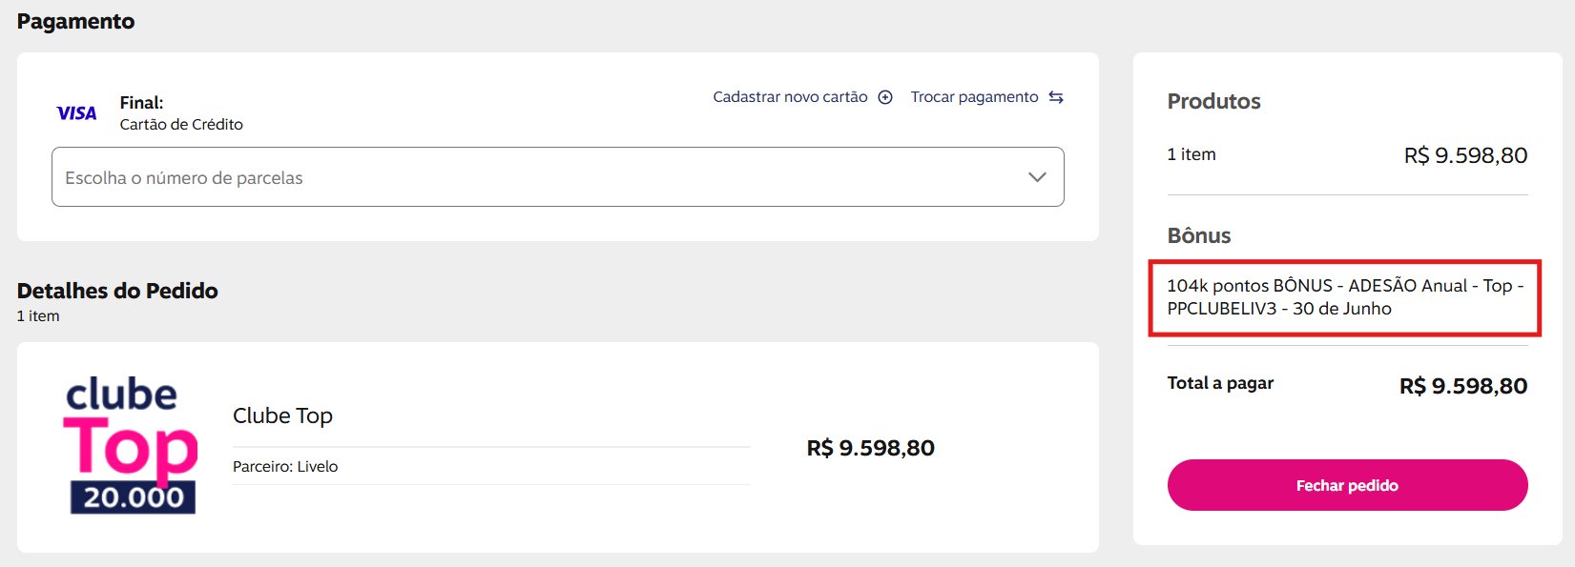Click the Trocar pagamento link
This screenshot has width=1575, height=567.
tap(974, 97)
